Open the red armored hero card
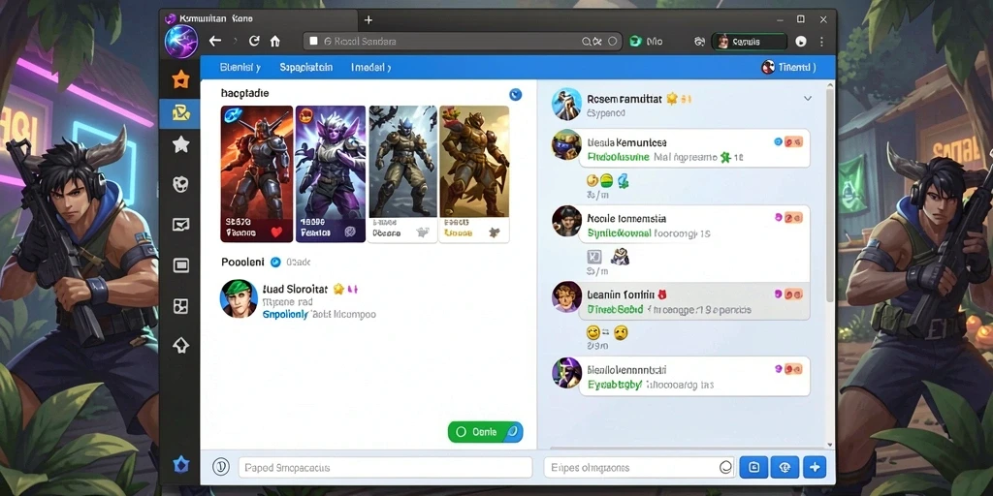 click(256, 174)
